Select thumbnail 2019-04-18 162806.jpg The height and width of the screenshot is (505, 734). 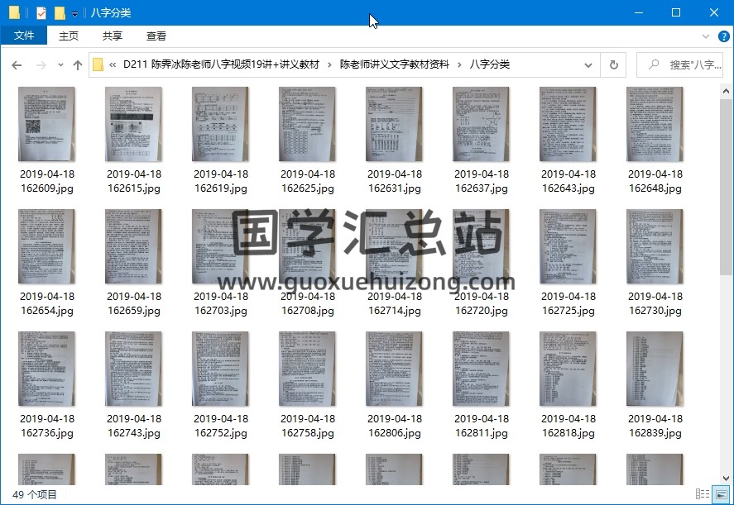click(394, 369)
